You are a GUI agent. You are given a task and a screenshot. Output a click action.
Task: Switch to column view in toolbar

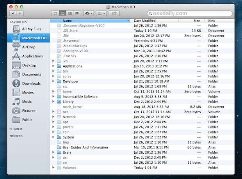point(69,13)
